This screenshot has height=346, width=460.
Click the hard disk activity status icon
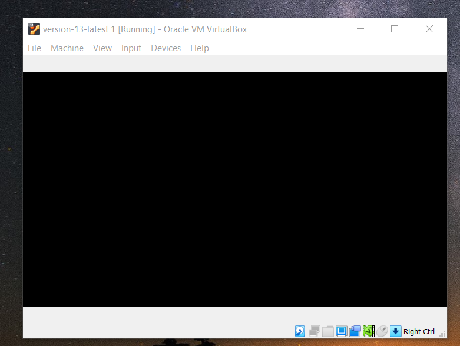[x=300, y=331]
